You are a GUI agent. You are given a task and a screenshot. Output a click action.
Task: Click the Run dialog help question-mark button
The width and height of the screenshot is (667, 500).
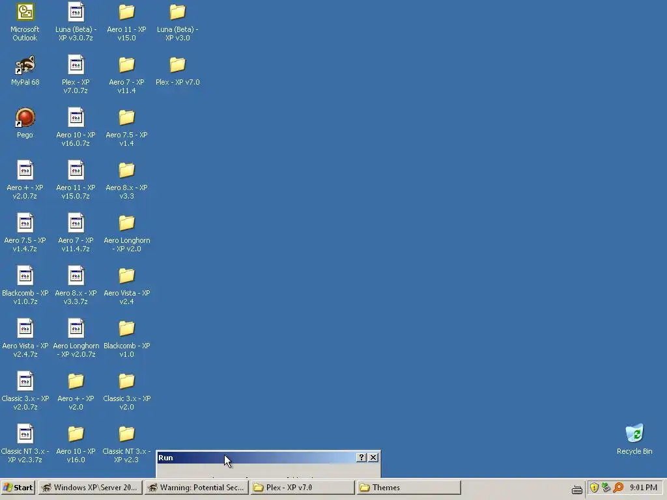click(x=361, y=458)
